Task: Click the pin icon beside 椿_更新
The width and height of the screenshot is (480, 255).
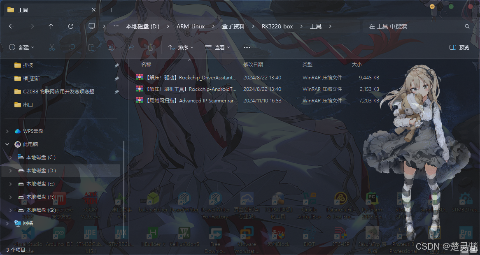Action: (x=117, y=79)
